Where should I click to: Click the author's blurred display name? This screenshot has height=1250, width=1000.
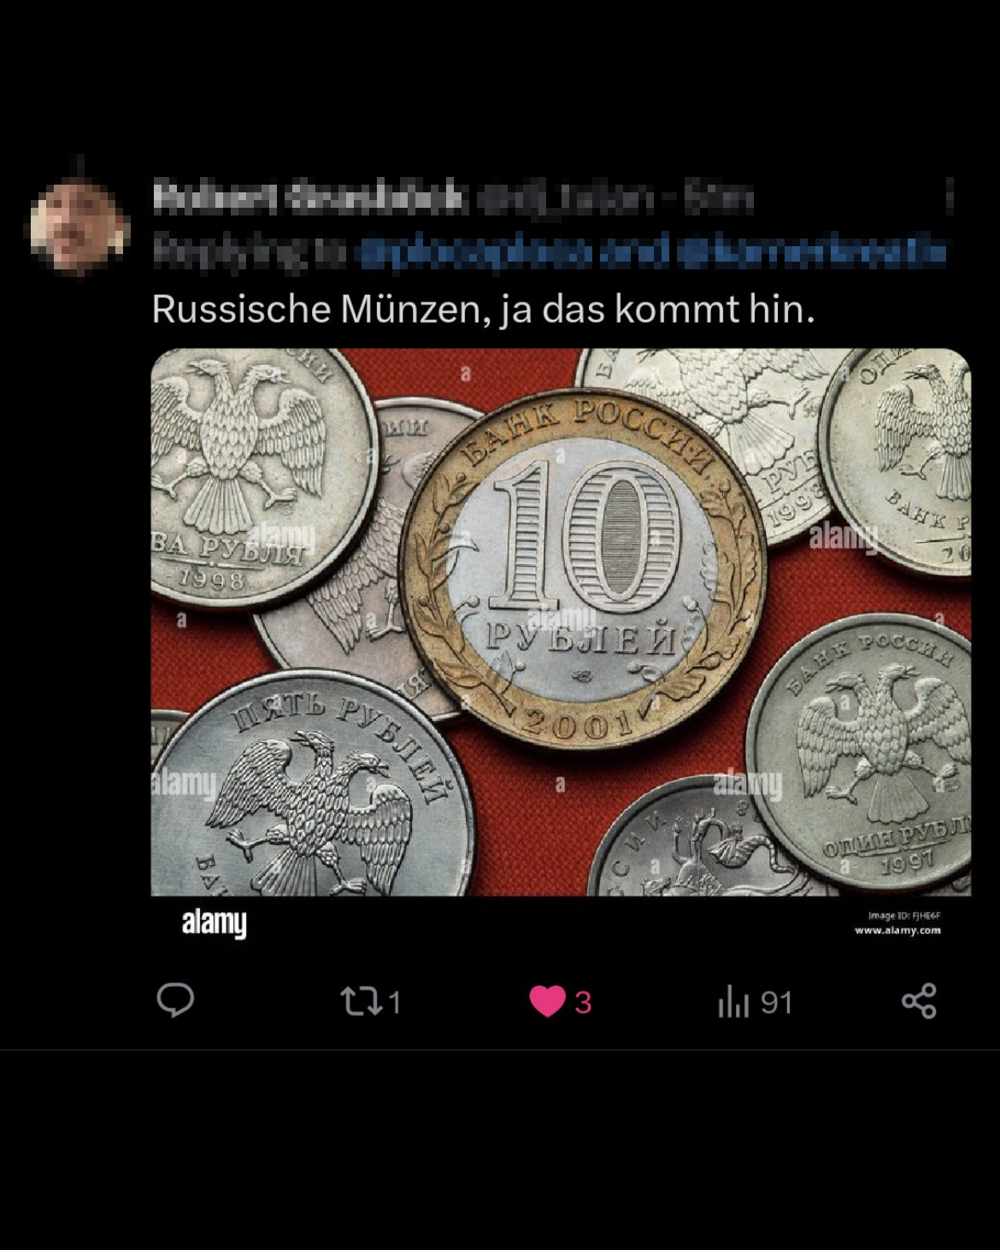point(309,198)
